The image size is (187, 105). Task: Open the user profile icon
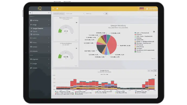tap(147, 9)
